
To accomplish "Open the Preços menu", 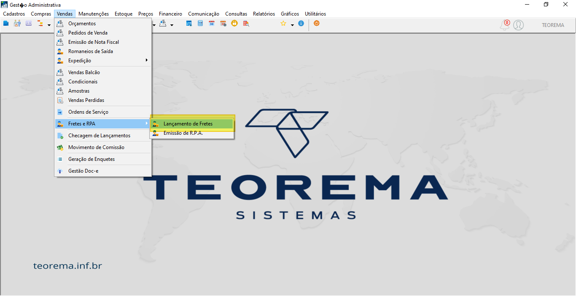I will tap(145, 14).
